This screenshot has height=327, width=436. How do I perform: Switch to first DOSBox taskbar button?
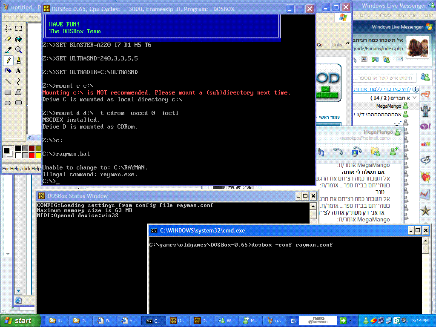point(177,321)
